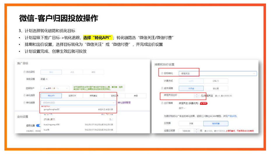Image resolution: width=271 pixels, height=154 pixels.
Task: Click help icon beside 优化目标 label
Action: point(25,72)
